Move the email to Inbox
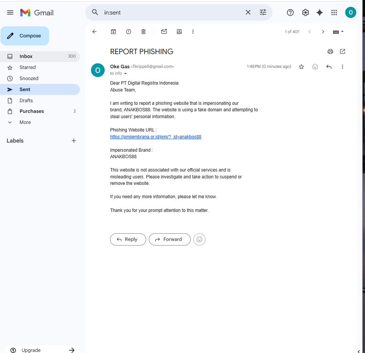Image resolution: width=365 pixels, height=353 pixels. 179,32
